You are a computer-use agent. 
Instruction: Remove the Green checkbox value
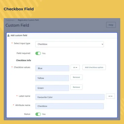76,87
